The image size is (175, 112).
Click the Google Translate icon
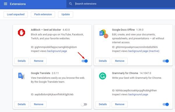(x=21, y=76)
